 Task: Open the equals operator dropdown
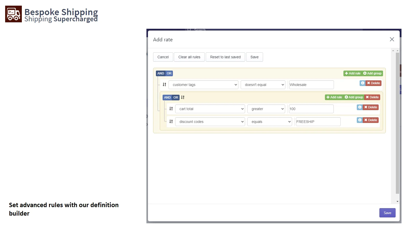pyautogui.click(x=270, y=122)
